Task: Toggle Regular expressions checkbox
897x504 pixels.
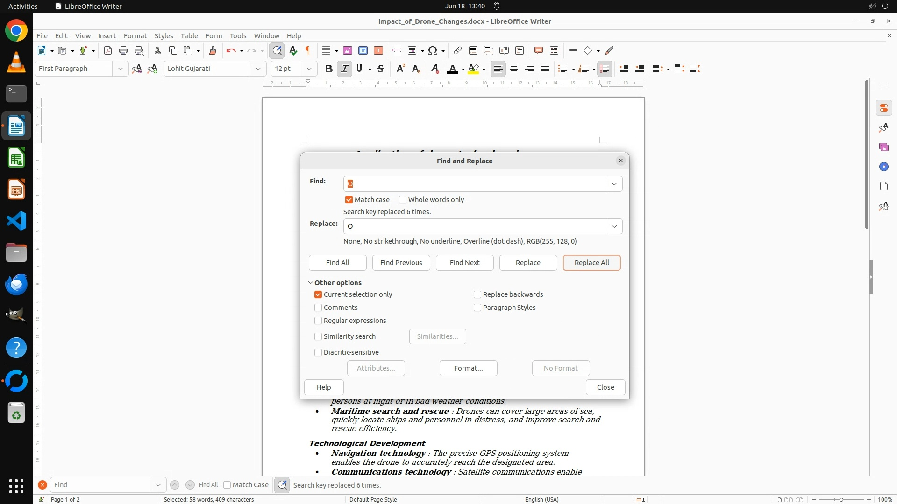Action: 318,321
